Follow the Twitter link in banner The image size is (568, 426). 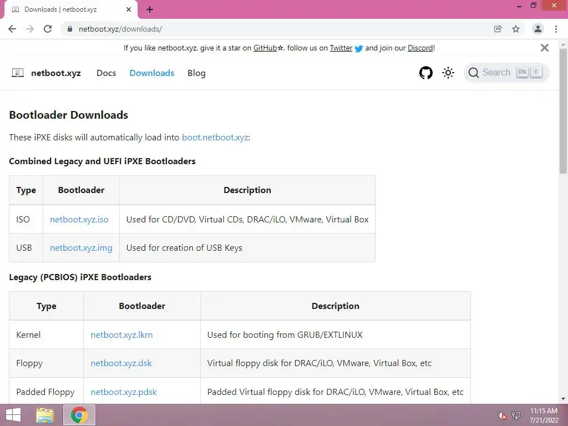click(x=341, y=48)
